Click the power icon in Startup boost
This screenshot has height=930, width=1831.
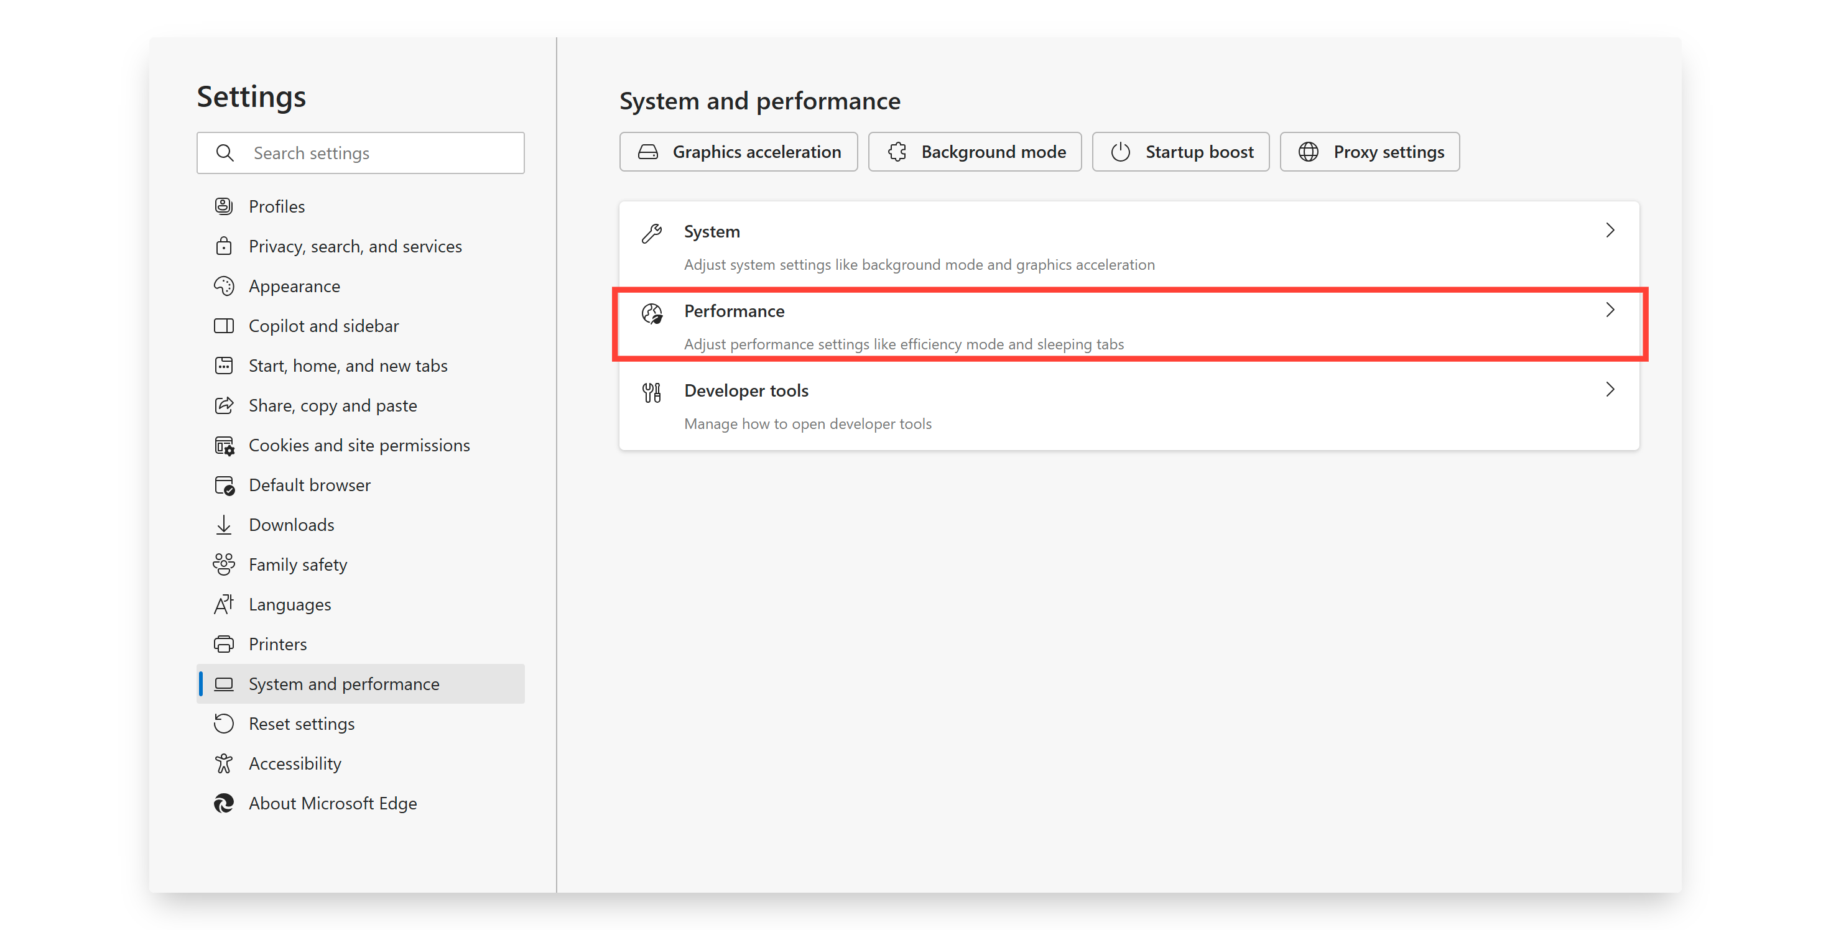coord(1121,152)
